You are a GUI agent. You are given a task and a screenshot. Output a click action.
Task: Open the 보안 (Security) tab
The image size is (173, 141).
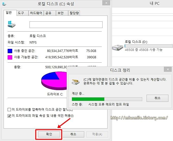tap(62, 13)
